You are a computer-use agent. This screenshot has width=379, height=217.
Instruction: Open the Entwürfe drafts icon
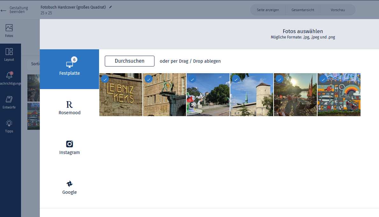coord(9,99)
